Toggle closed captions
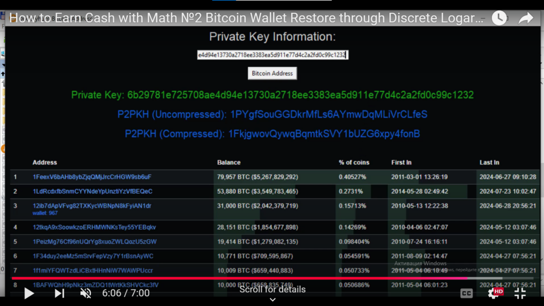 coord(466,293)
